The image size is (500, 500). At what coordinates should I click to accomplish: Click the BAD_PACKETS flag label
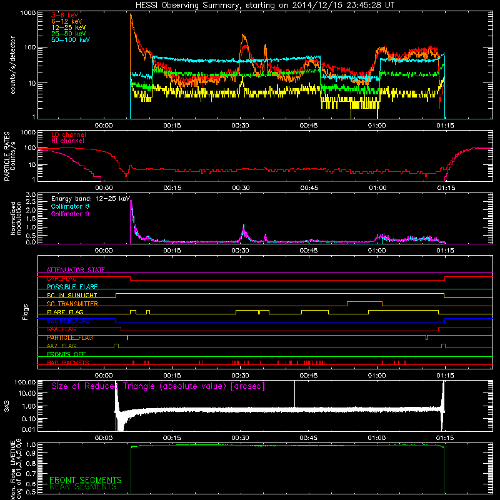(x=68, y=362)
